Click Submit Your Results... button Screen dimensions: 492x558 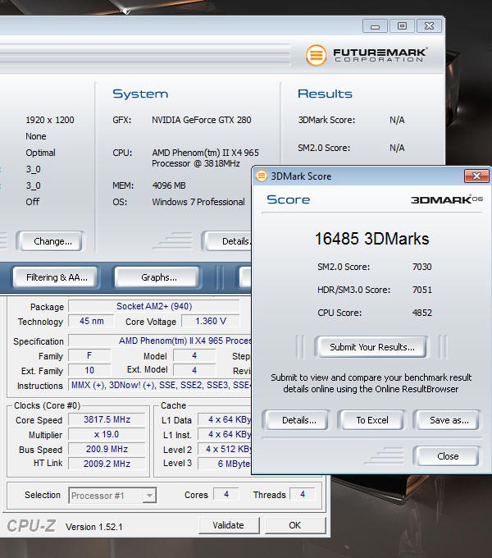(371, 347)
